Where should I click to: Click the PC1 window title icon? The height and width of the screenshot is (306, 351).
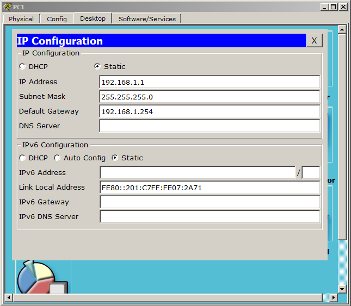coord(8,7)
